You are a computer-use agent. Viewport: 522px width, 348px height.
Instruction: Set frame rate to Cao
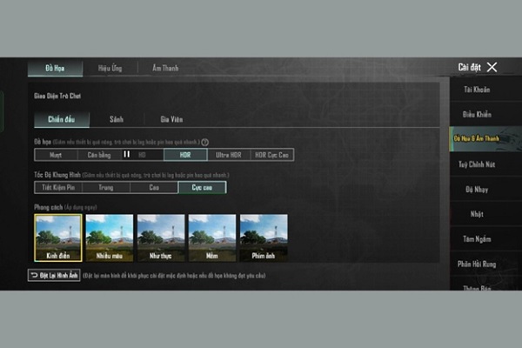154,188
